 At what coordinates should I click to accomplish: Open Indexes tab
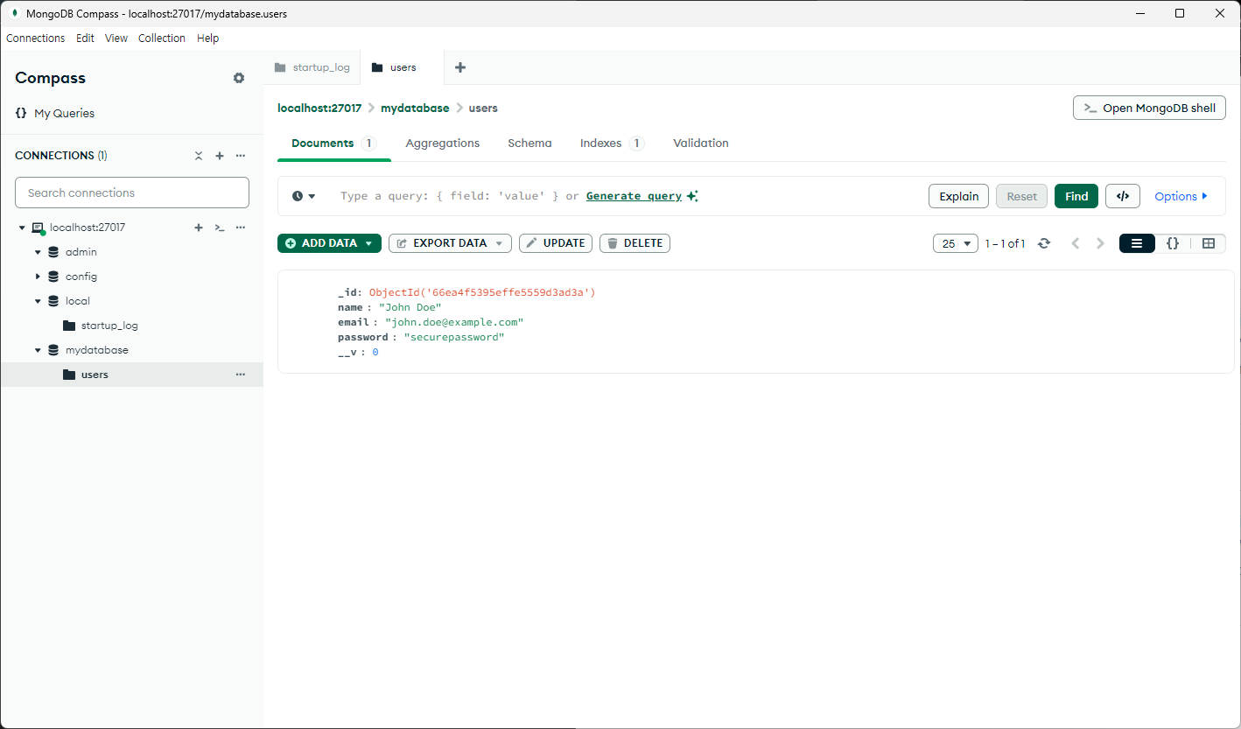coord(612,144)
